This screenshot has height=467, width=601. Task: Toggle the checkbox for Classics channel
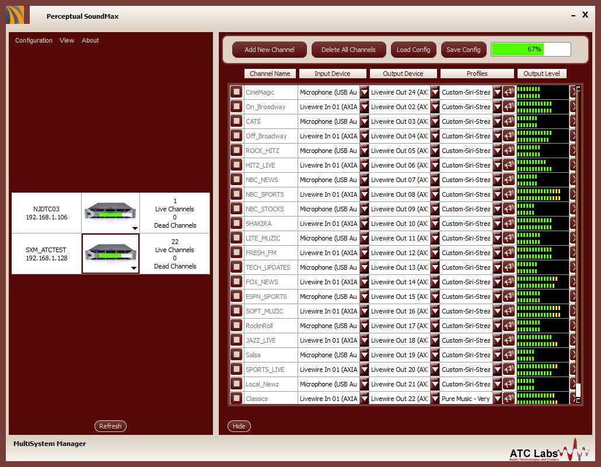click(x=236, y=398)
